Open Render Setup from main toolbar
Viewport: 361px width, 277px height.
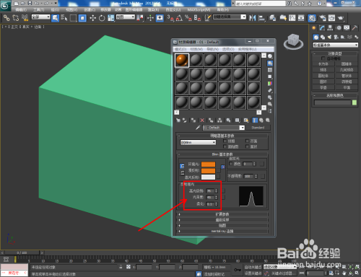click(x=322, y=18)
